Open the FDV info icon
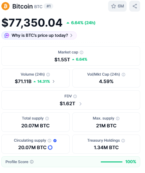This screenshot has width=145, height=173. (x=75, y=96)
